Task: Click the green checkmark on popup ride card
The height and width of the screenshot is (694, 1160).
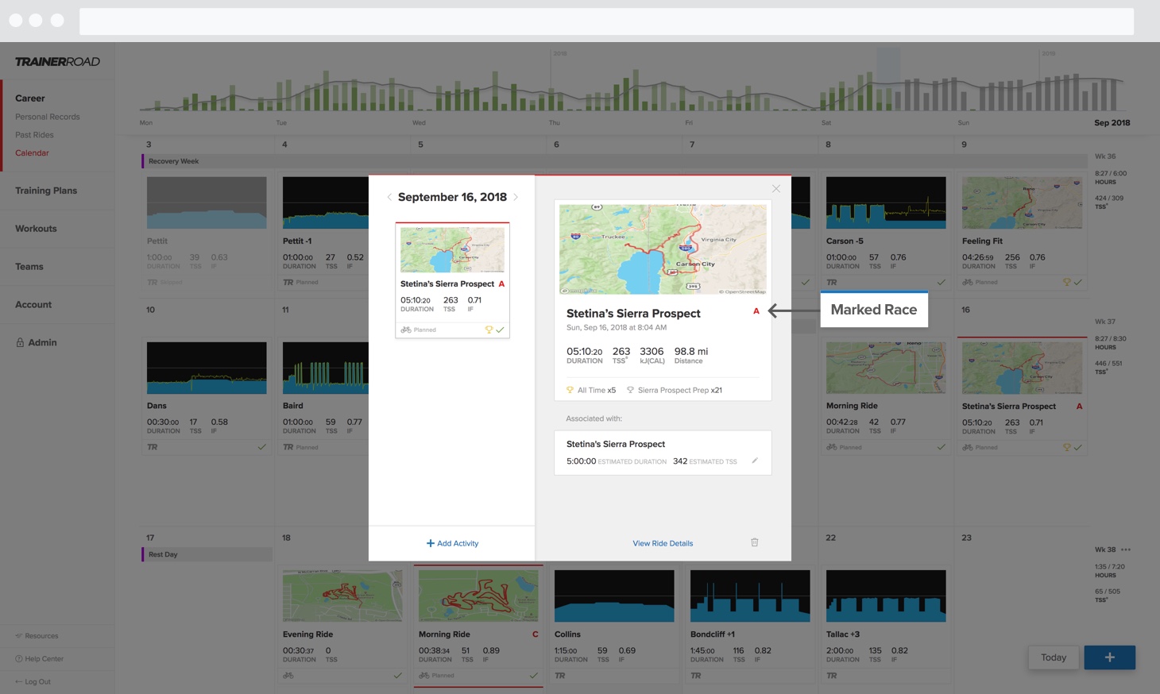Action: tap(500, 330)
